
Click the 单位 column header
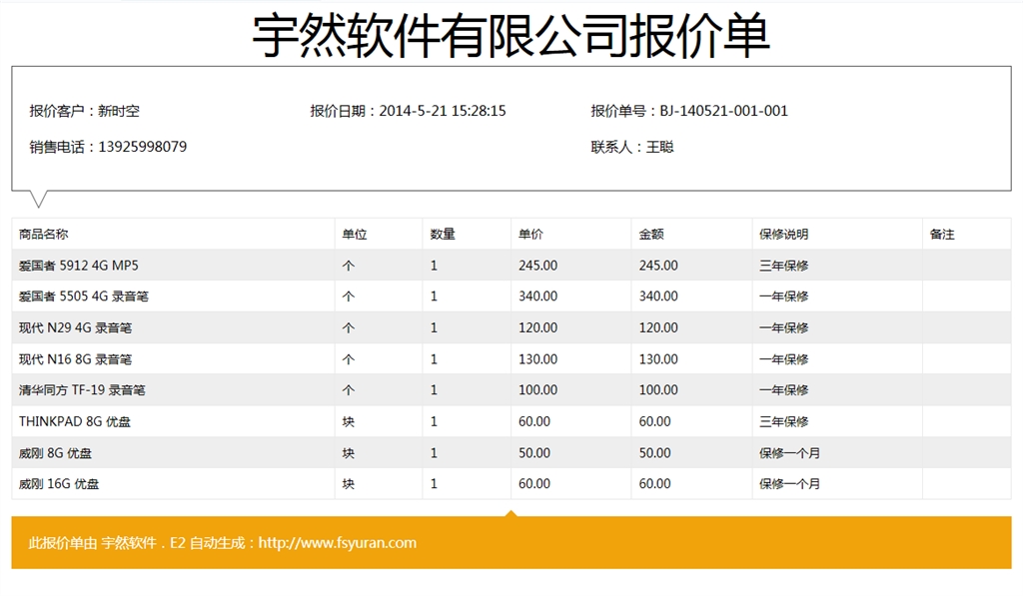pyautogui.click(x=355, y=235)
